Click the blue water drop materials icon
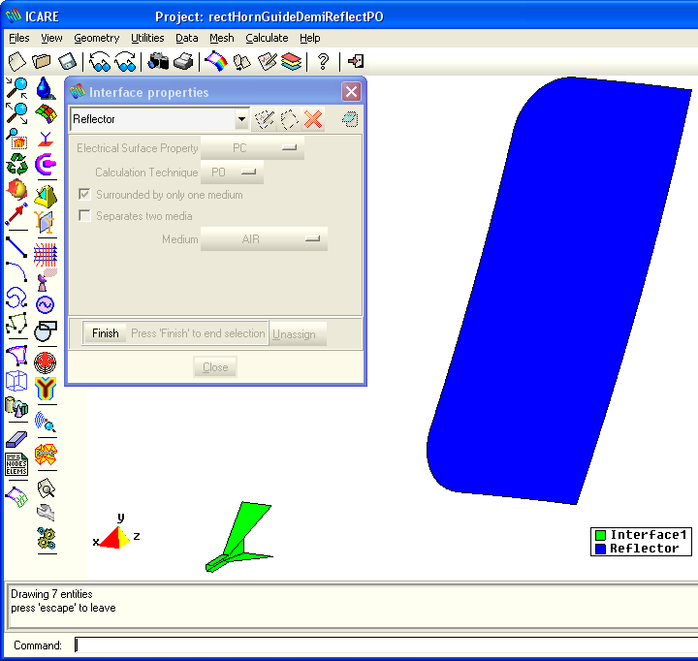 (46, 88)
